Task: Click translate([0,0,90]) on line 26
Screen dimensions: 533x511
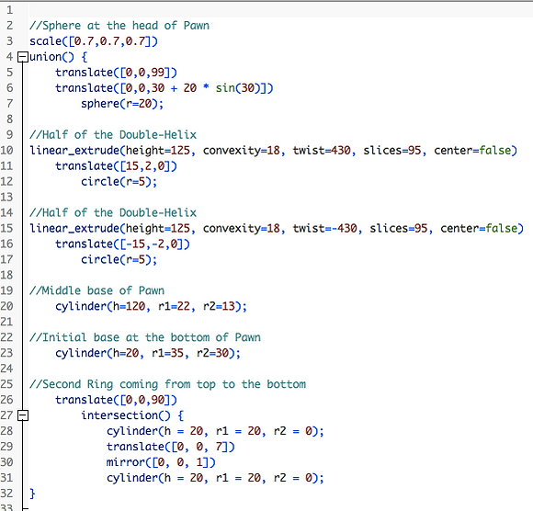Action: click(116, 400)
